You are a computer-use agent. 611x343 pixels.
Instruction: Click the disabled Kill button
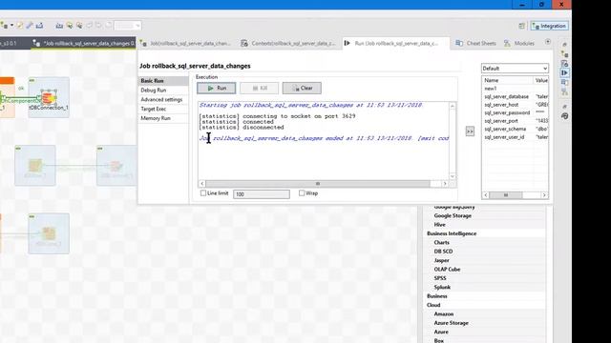coord(259,89)
